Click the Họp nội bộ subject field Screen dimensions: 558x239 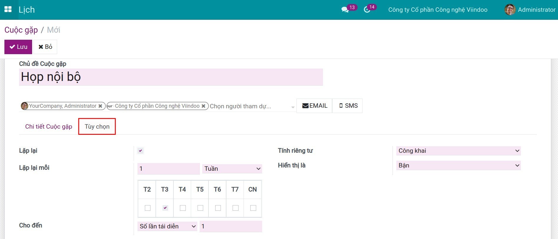click(x=171, y=77)
